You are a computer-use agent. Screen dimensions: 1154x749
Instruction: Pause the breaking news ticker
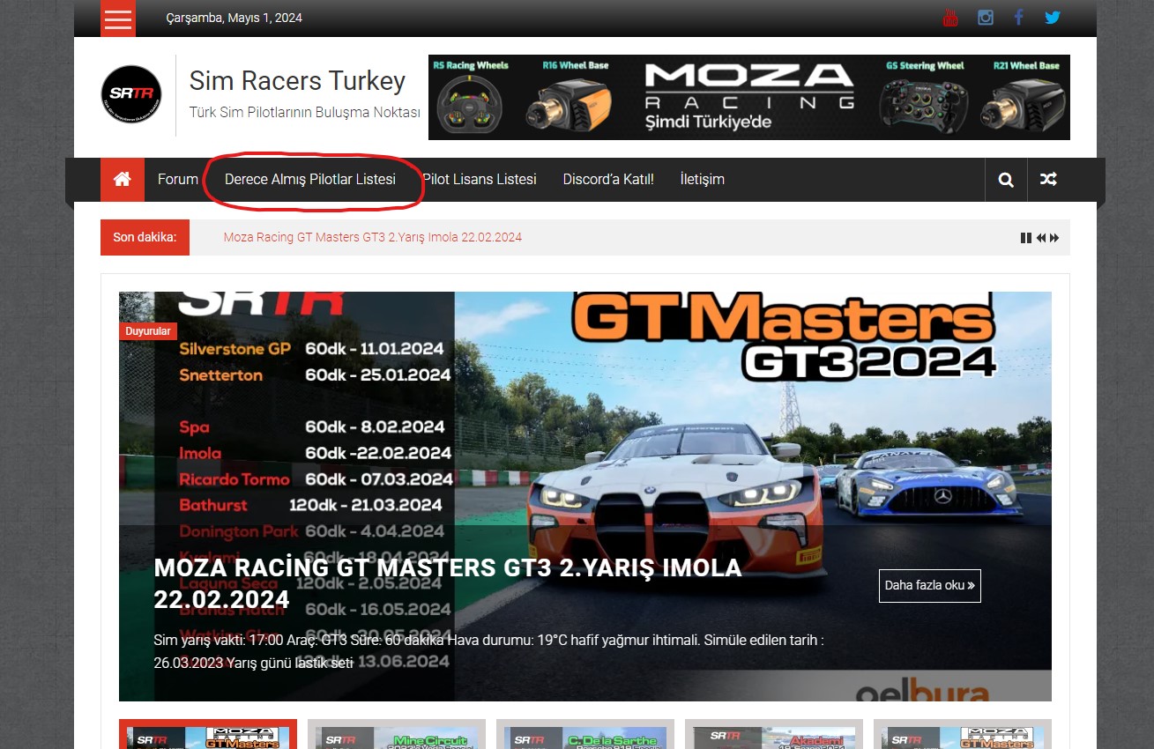pyautogui.click(x=1025, y=238)
